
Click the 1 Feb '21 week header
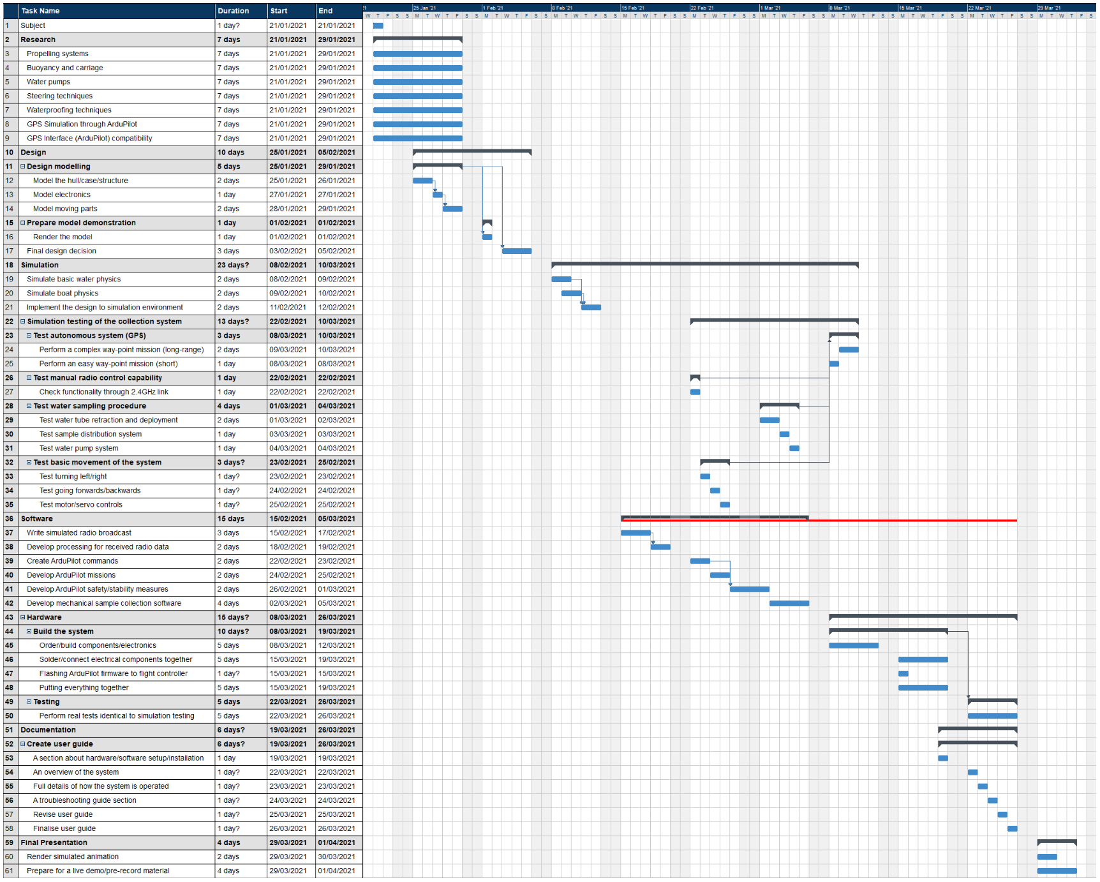[x=516, y=8]
